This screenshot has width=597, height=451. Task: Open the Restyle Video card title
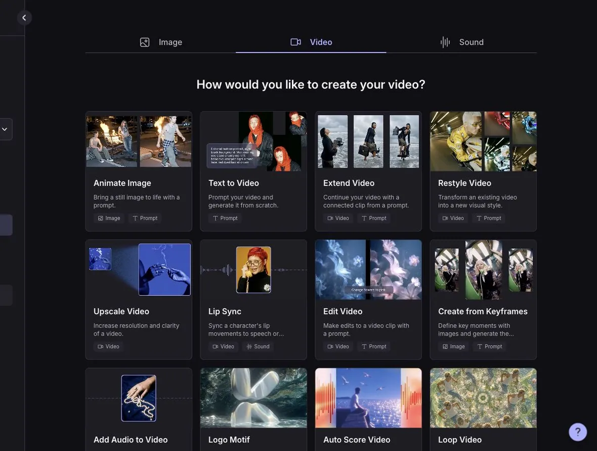pyautogui.click(x=464, y=183)
